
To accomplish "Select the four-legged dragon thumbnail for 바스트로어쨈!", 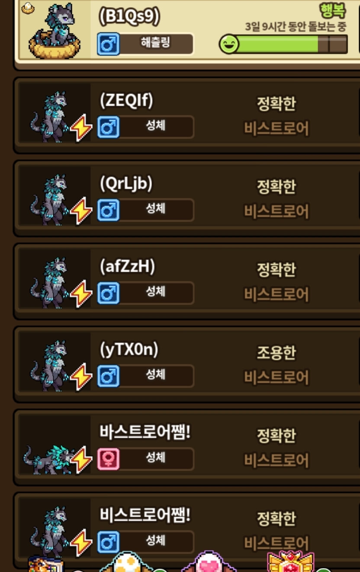I will click(x=48, y=460).
